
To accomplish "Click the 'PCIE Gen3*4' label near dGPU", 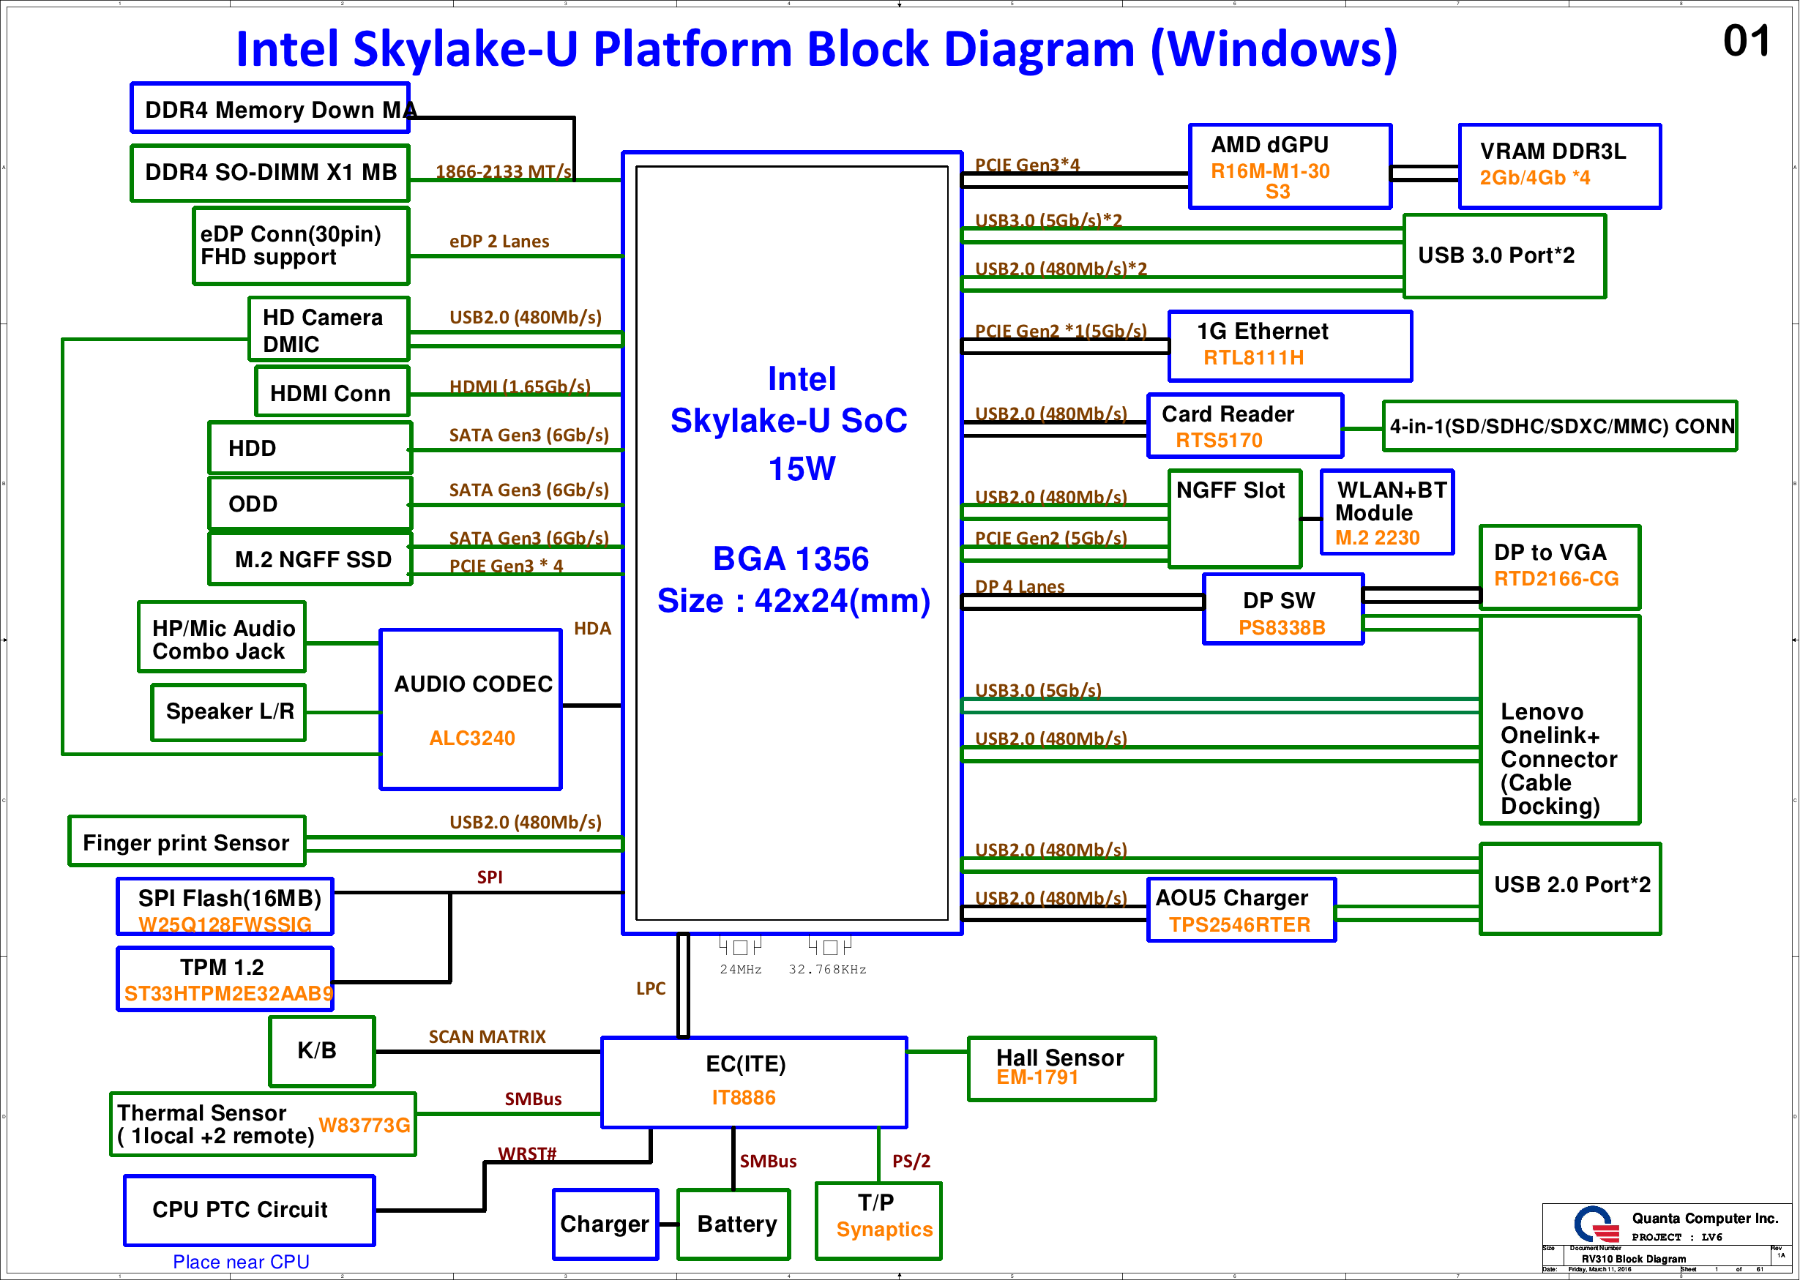I will point(1027,165).
